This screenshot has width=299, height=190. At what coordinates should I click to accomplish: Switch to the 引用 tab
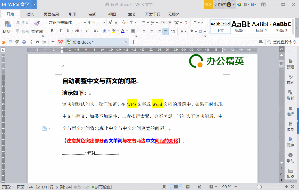coord(72,14)
